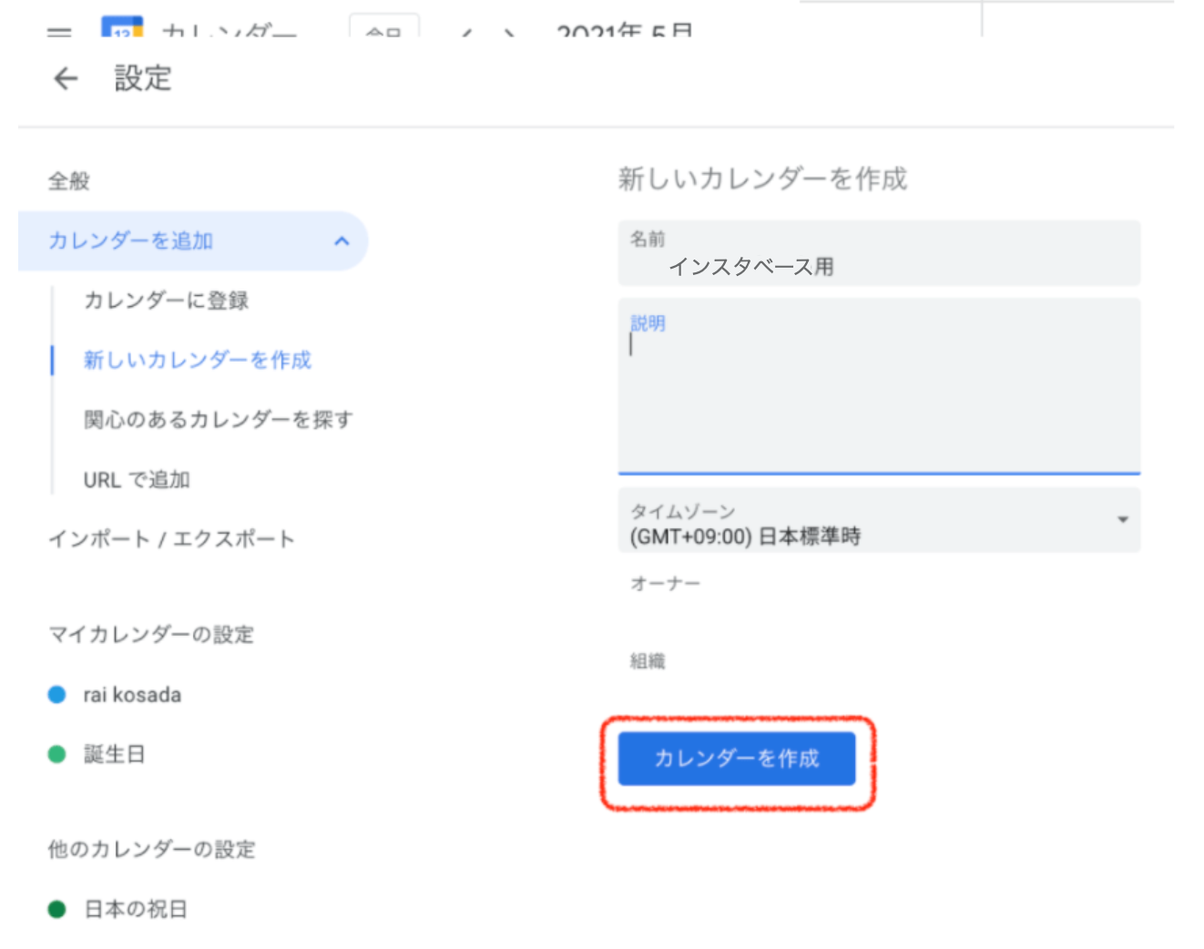Click the blue dot beside rai kosada
This screenshot has width=1204, height=949.
pyautogui.click(x=56, y=695)
